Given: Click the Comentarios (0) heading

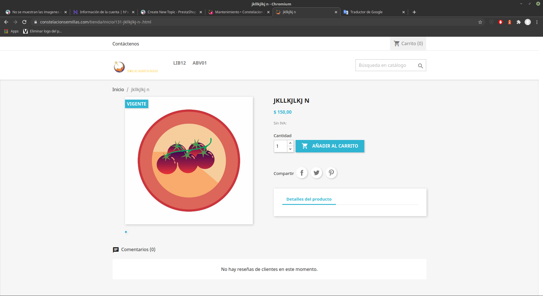Looking at the screenshot, I should click(x=138, y=249).
